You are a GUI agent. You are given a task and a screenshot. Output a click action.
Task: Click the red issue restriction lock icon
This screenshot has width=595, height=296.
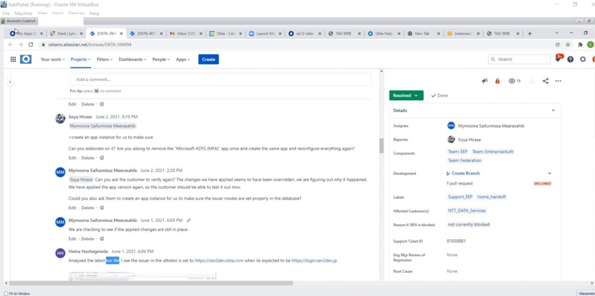click(497, 81)
